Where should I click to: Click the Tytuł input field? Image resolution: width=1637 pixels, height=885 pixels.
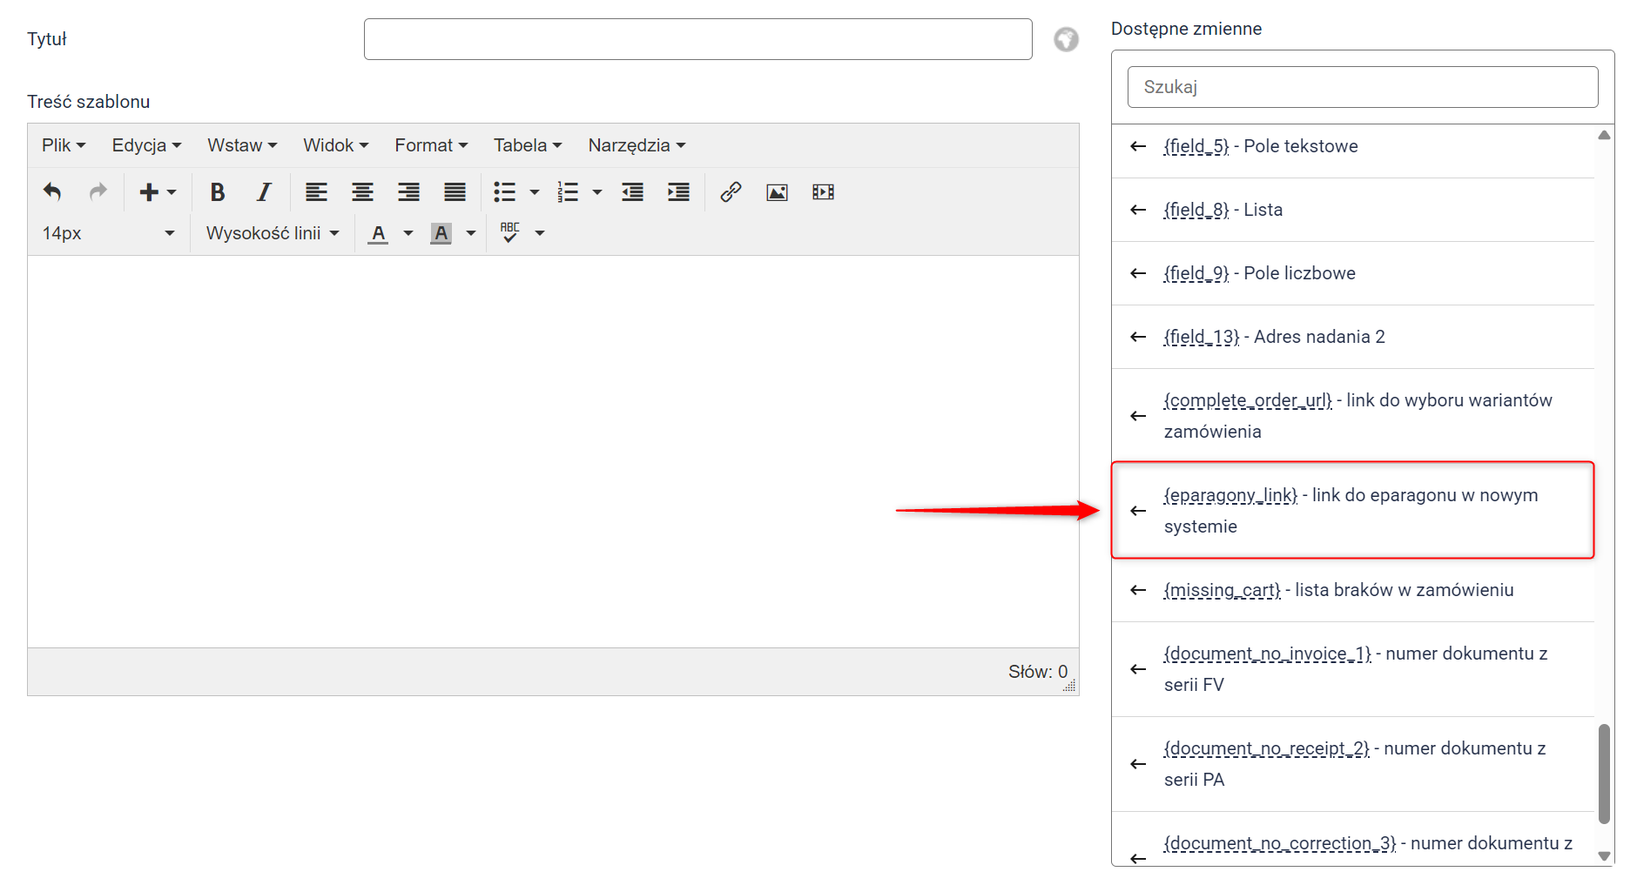(697, 39)
